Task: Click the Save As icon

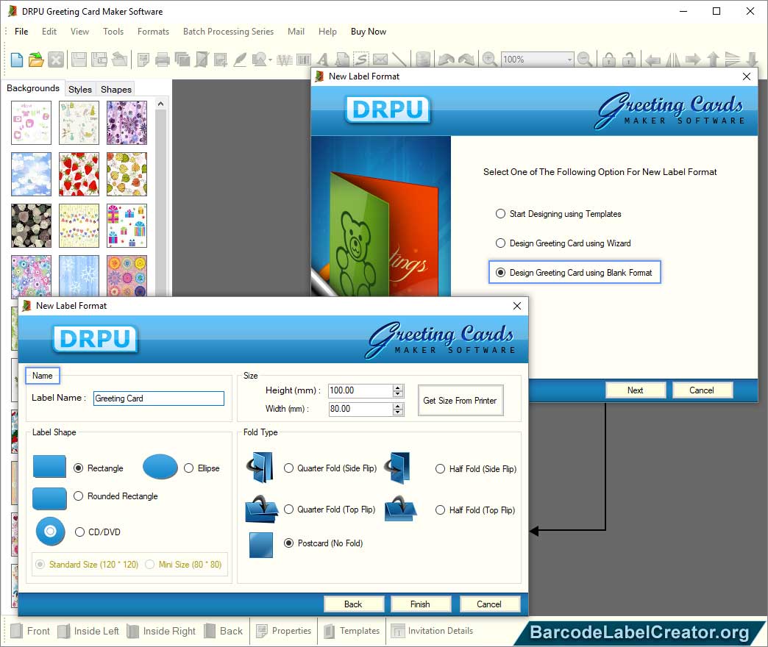Action: pos(99,60)
